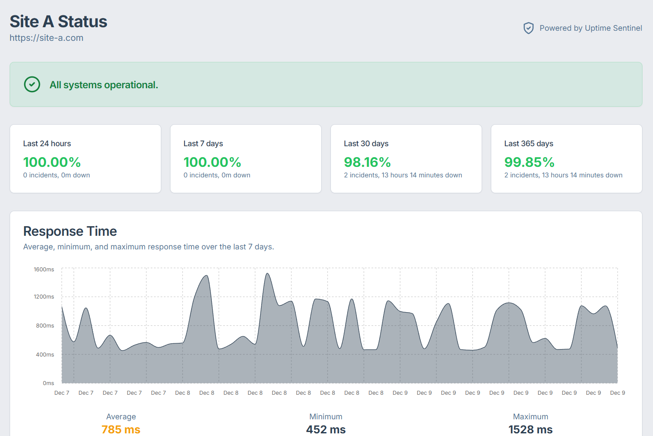Click the 400ms y-axis label
The height and width of the screenshot is (436, 653).
pos(45,355)
